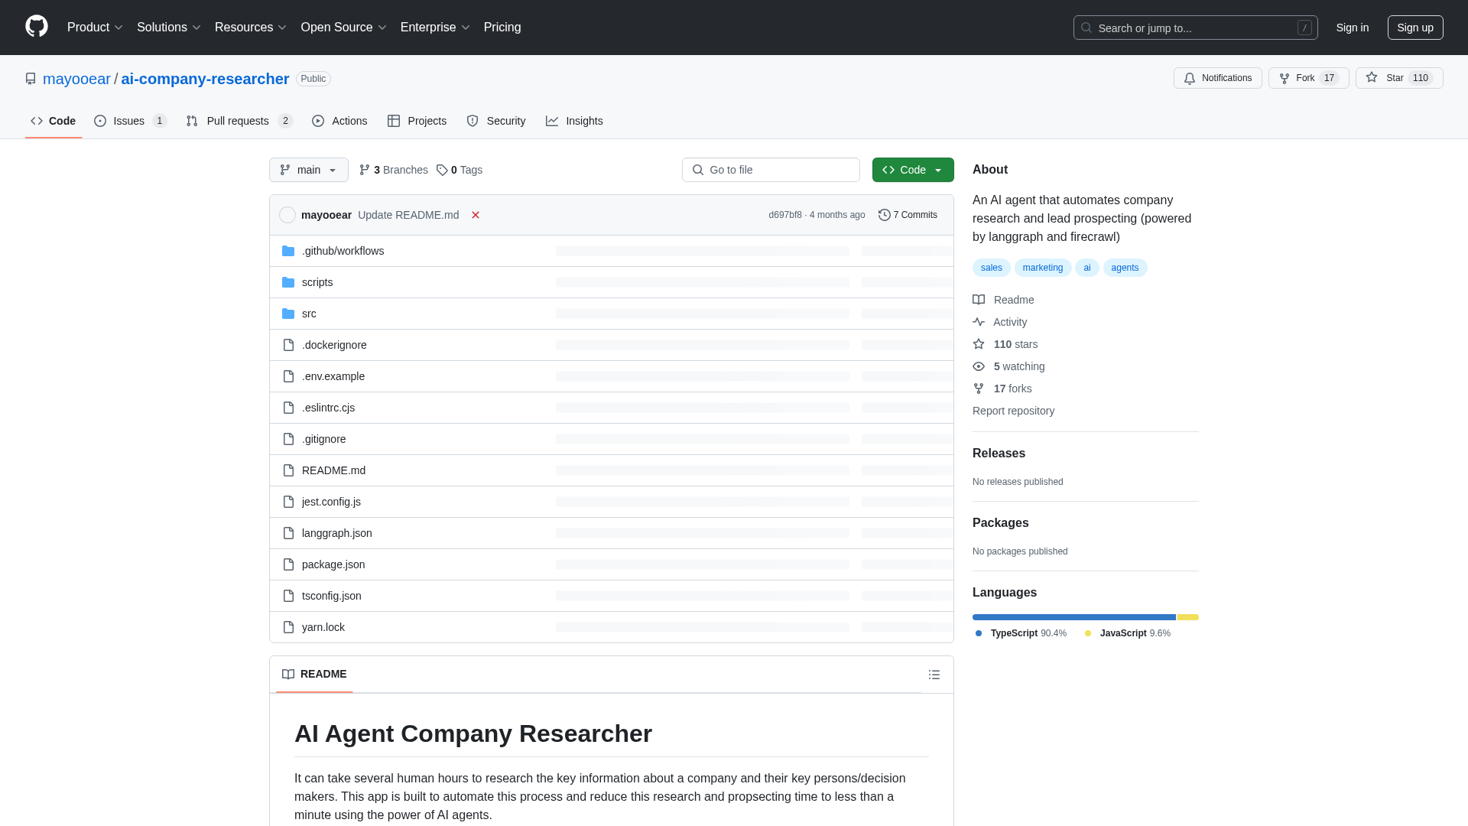
Task: Click the Sign up button
Action: tap(1415, 28)
